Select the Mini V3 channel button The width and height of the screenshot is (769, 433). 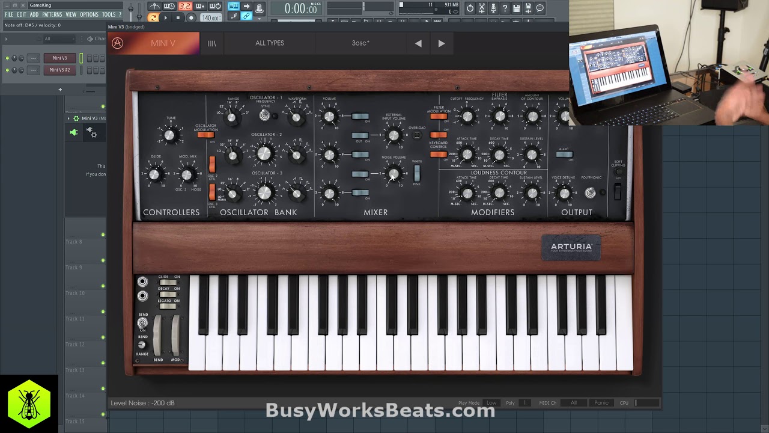[x=59, y=58]
